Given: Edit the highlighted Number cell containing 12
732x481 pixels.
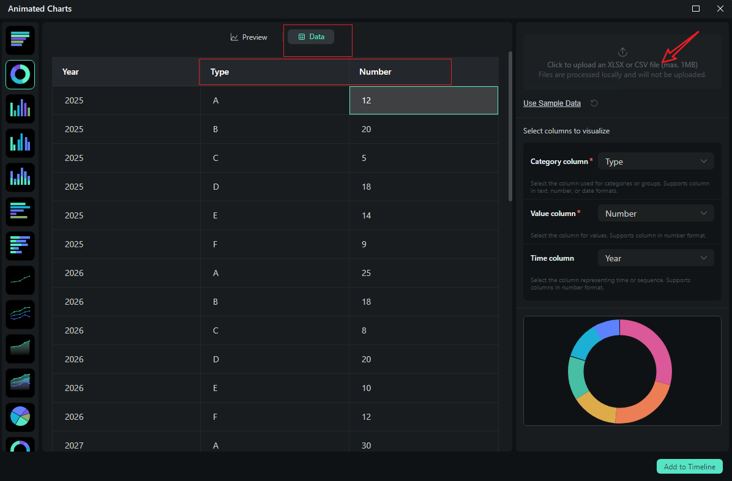Looking at the screenshot, I should [424, 100].
